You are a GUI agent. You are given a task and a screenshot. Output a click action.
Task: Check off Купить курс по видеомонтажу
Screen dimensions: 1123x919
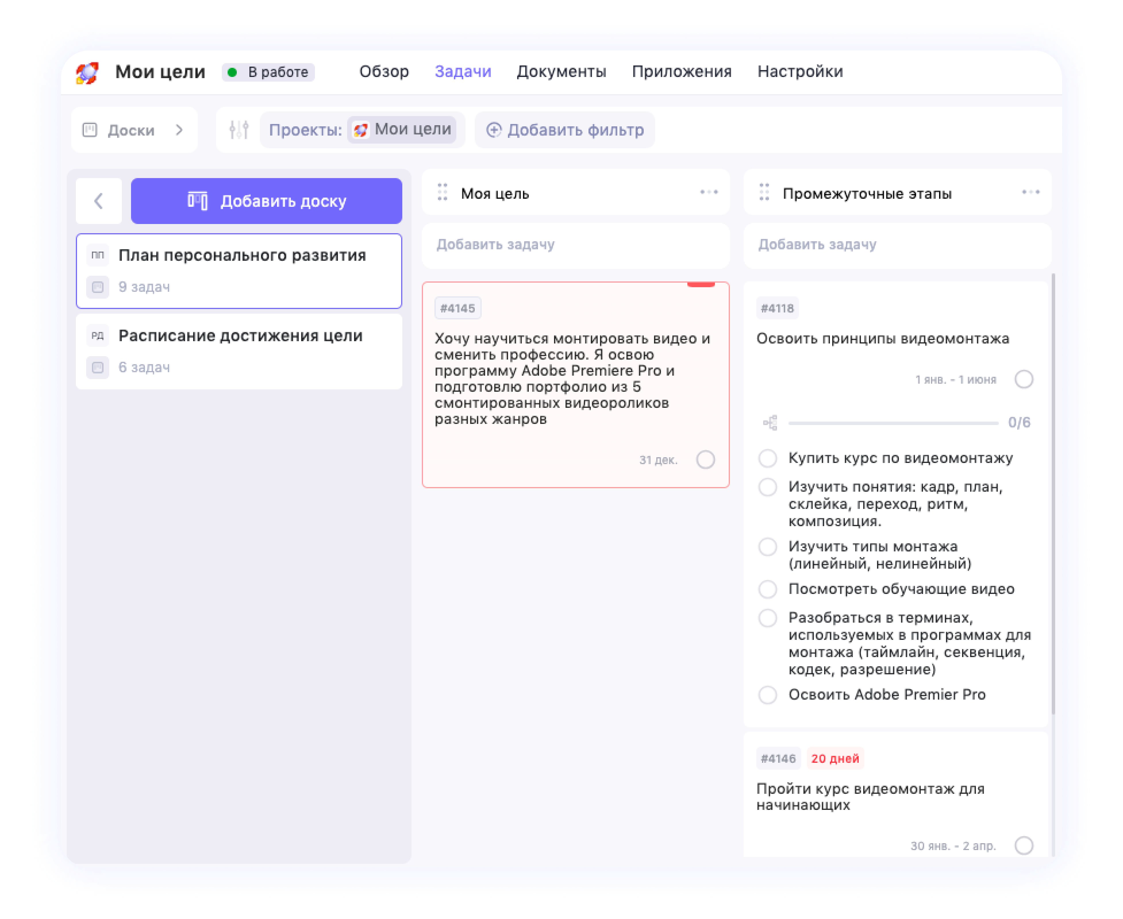click(x=768, y=458)
